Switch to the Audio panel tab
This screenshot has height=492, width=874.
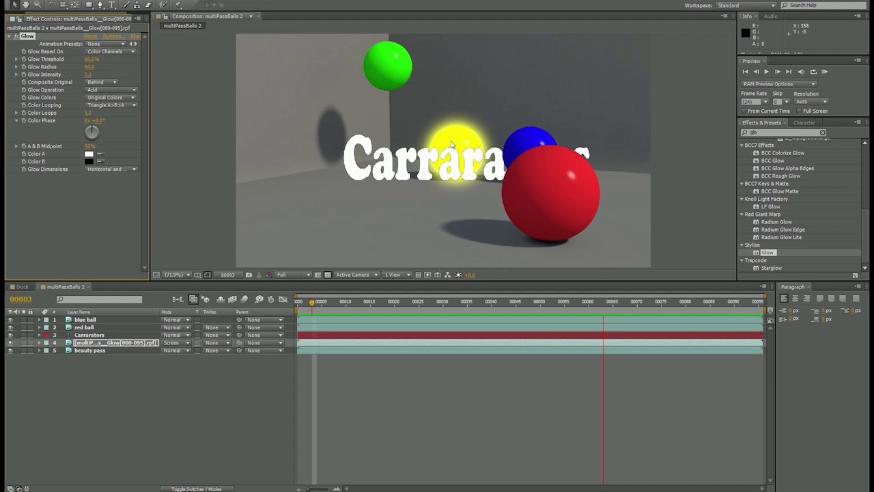tap(770, 16)
